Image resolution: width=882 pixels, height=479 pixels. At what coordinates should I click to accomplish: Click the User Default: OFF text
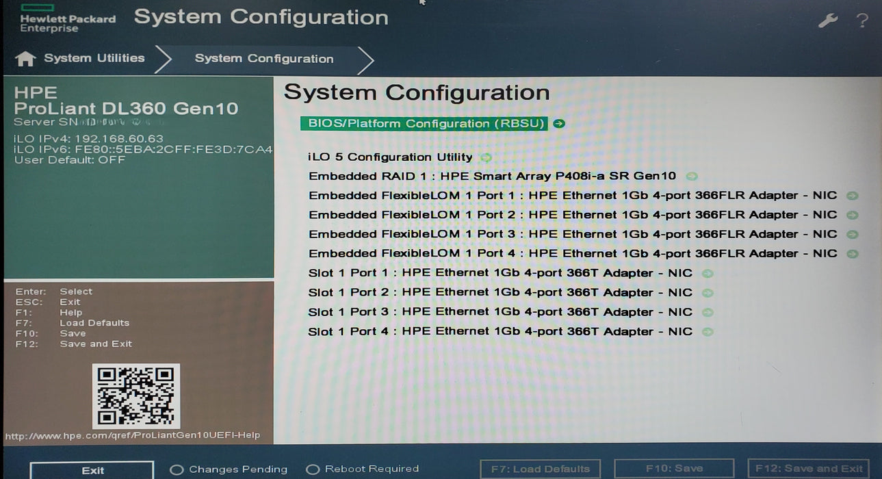pyautogui.click(x=70, y=159)
